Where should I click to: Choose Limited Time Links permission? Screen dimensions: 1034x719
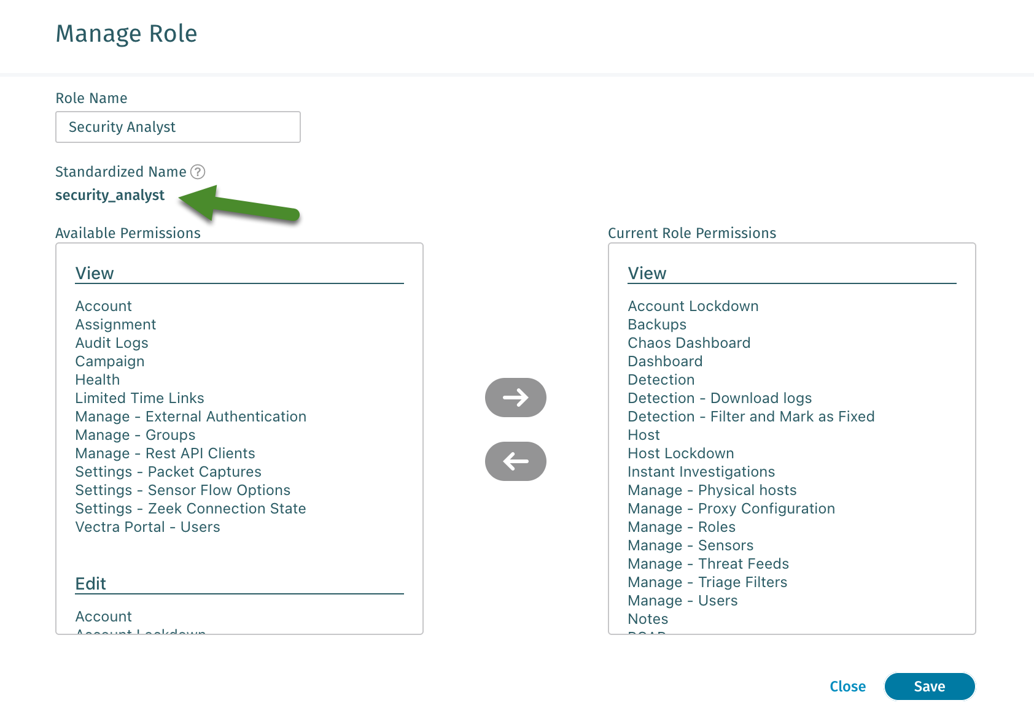(139, 398)
